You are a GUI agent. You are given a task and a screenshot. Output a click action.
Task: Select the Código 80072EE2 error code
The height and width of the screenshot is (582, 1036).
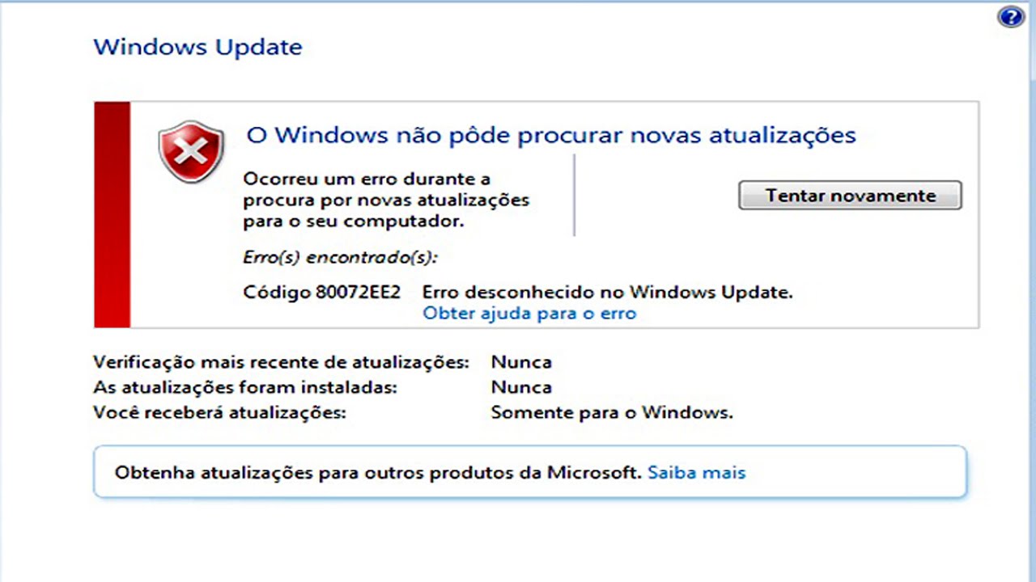(321, 292)
